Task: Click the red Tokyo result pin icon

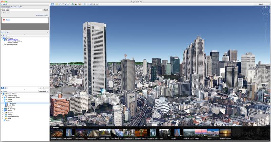Action: [4, 20]
